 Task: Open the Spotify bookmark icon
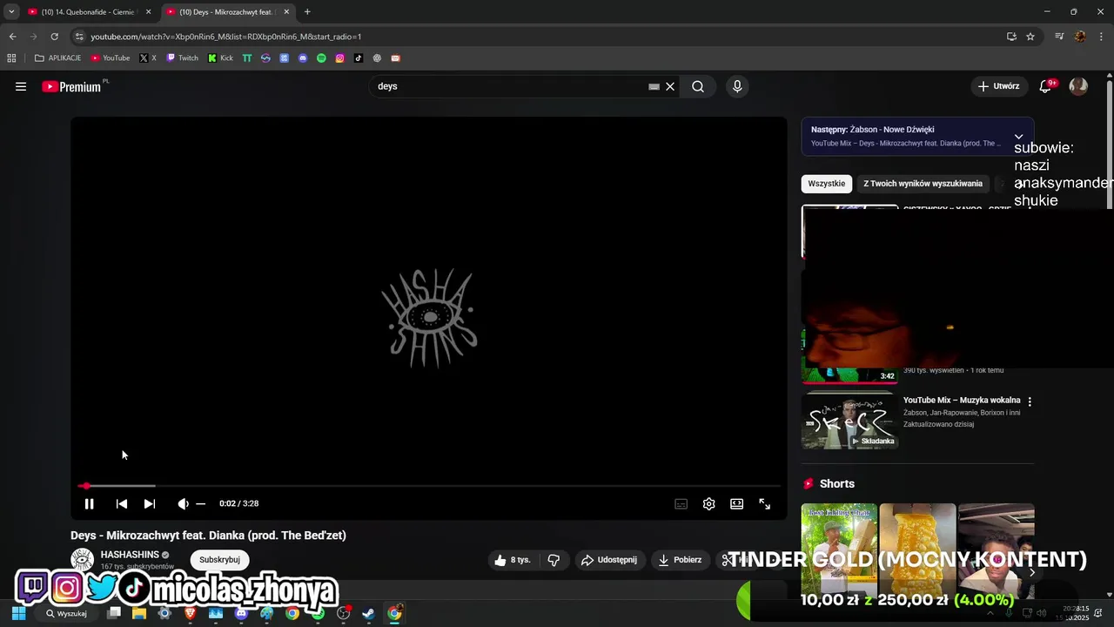click(x=321, y=58)
